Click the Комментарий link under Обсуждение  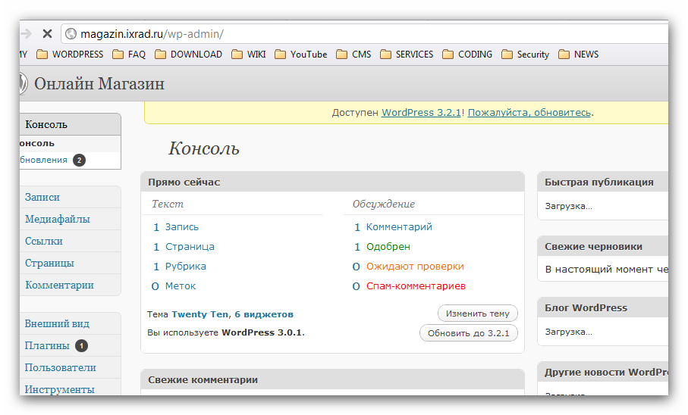coord(399,227)
